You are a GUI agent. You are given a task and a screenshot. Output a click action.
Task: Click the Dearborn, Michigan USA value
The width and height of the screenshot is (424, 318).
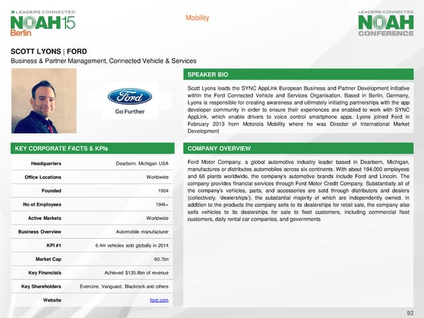142,164
